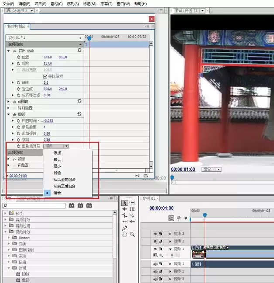
Task: Toggle stopwatch animation for 位置
Action: (18, 57)
